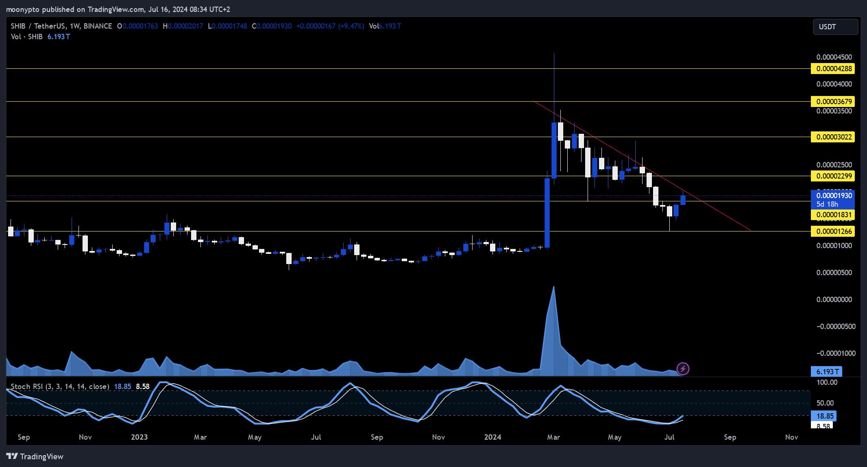Image resolution: width=867 pixels, height=467 pixels.
Task: Click the Nov label at far right of time axis
Action: (791, 437)
